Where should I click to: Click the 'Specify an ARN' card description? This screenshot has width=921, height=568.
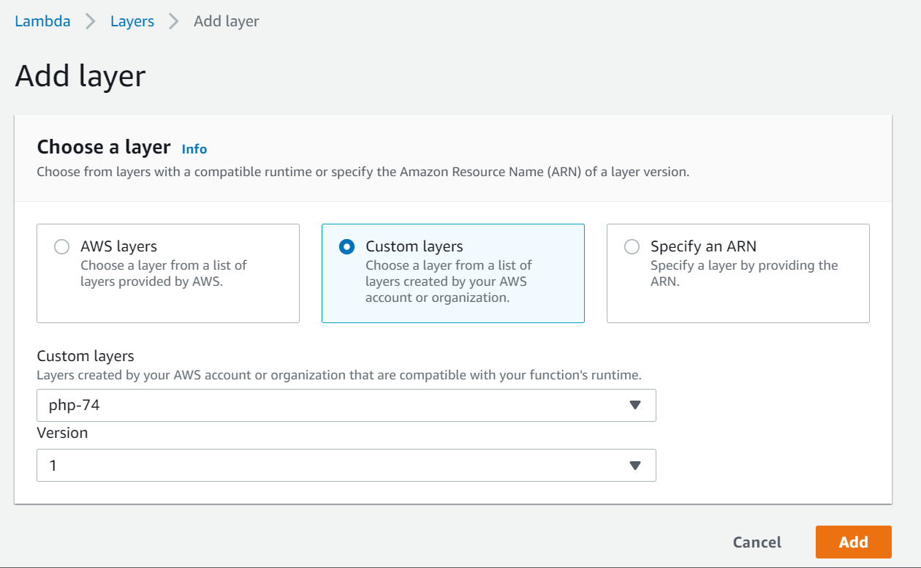pyautogui.click(x=744, y=273)
